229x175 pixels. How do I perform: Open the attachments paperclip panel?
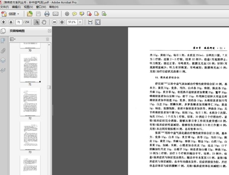(x=3, y=50)
